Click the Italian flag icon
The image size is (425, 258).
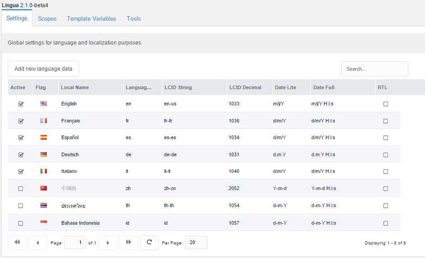pyautogui.click(x=44, y=171)
